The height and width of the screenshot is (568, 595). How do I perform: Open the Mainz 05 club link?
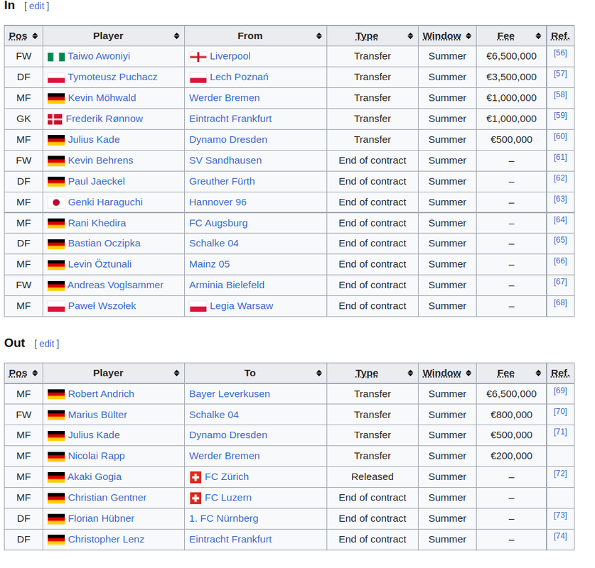(210, 264)
